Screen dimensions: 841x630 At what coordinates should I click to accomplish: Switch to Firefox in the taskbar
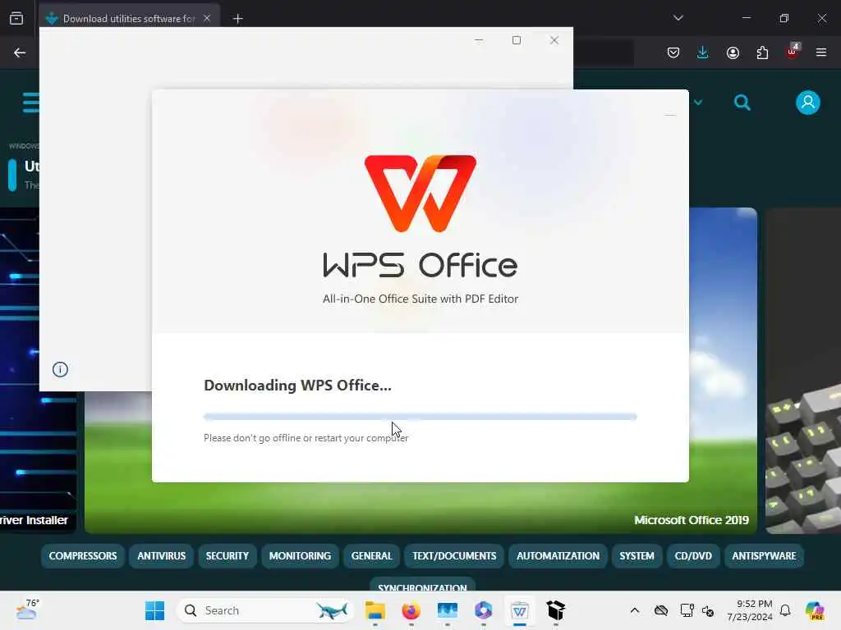tap(411, 610)
